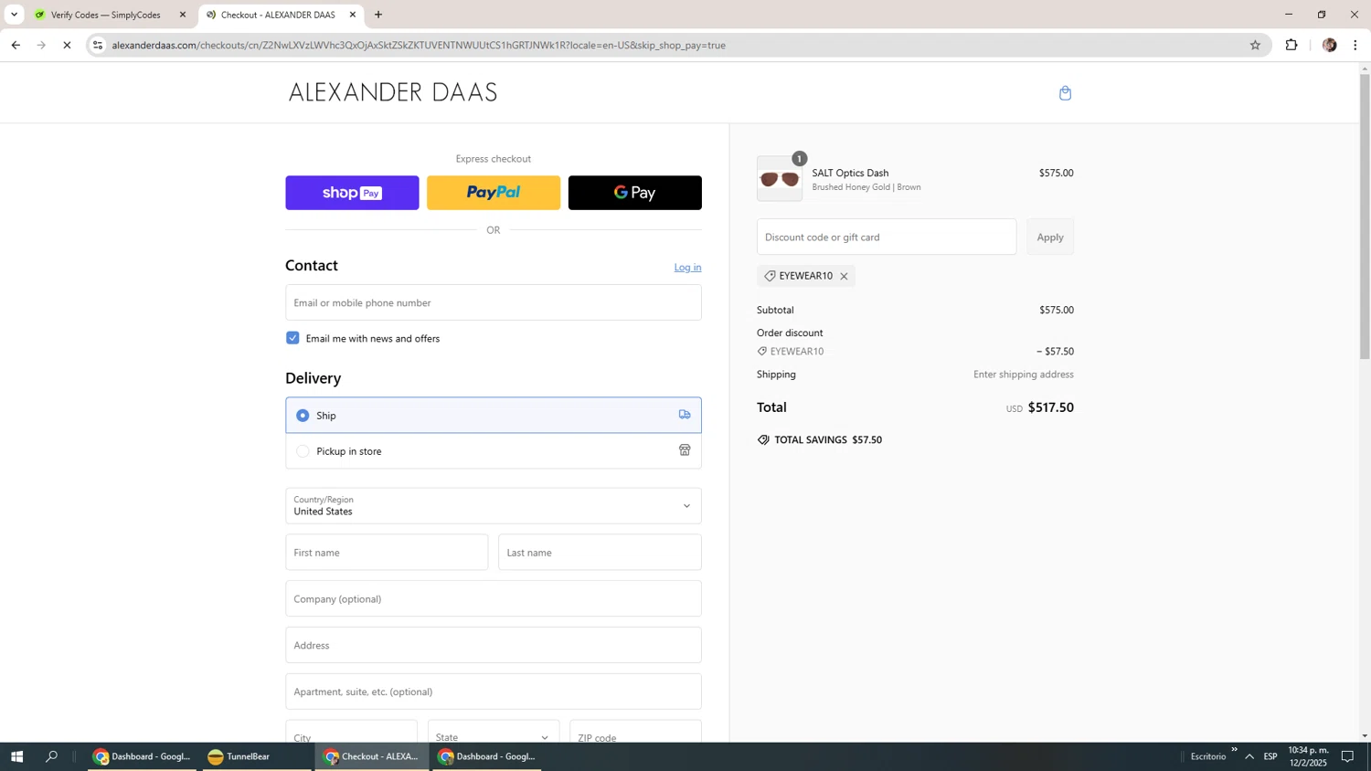Screen dimensions: 1371x771
Task: Select the Checkout ALEXANDER DAAS tab
Action: (281, 15)
